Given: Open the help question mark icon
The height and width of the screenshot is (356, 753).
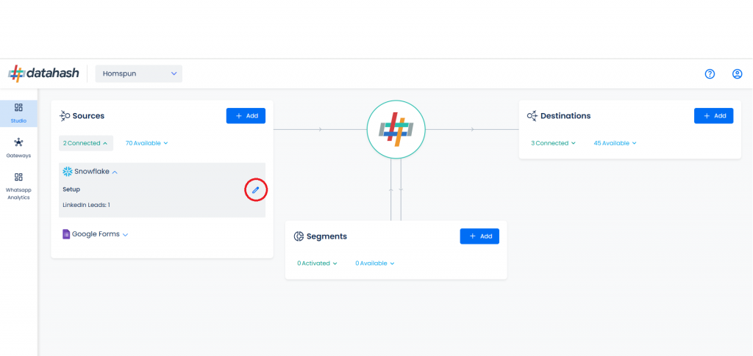Looking at the screenshot, I should (710, 74).
